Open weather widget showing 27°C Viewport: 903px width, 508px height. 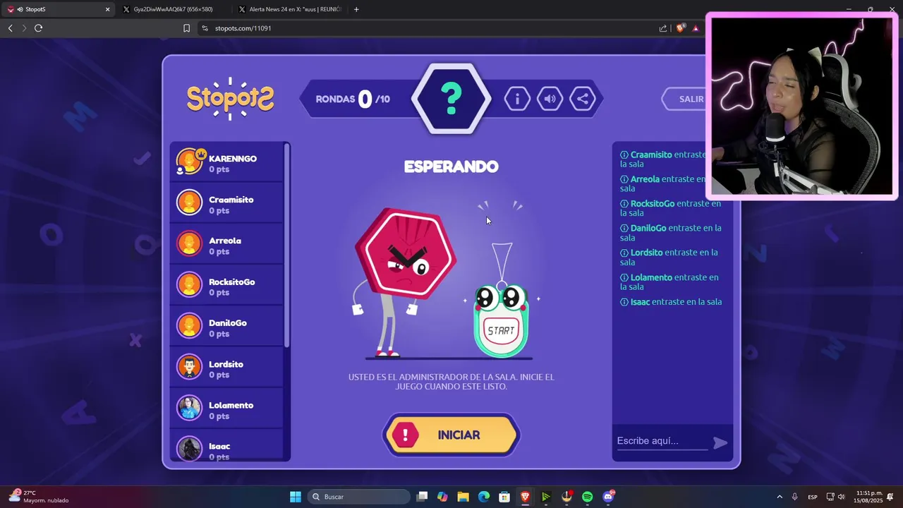tap(39, 497)
